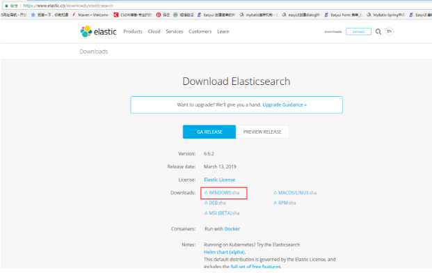432x273 pixels.
Task: Open the Docker link
Action: tap(232, 228)
